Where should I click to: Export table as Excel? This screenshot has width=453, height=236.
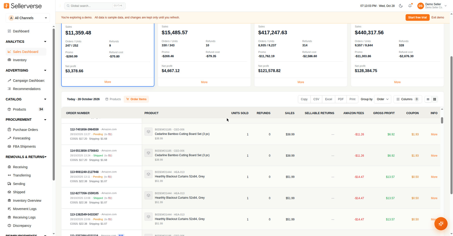pos(328,99)
